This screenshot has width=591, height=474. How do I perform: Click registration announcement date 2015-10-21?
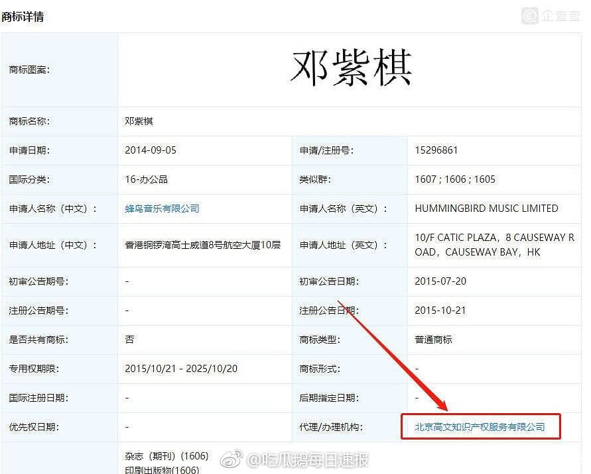pyautogui.click(x=440, y=310)
